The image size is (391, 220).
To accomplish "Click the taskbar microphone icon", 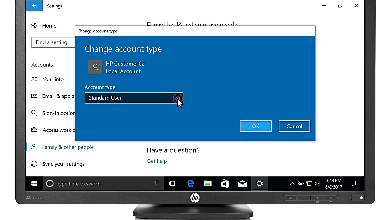I will pos(157,184).
